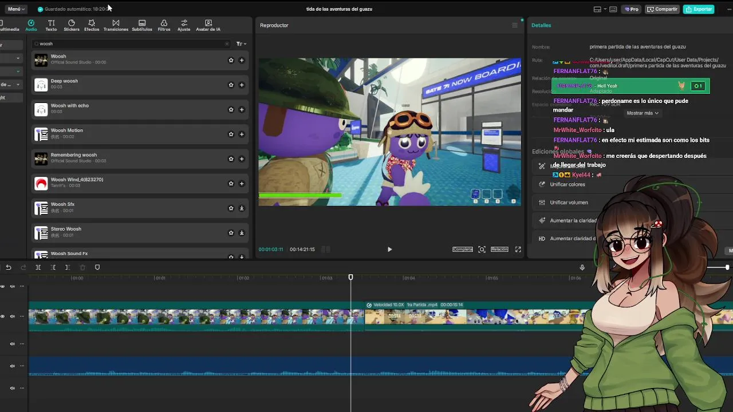This screenshot has width=733, height=412.
Task: Click the timeline playhead handle
Action: 351,278
